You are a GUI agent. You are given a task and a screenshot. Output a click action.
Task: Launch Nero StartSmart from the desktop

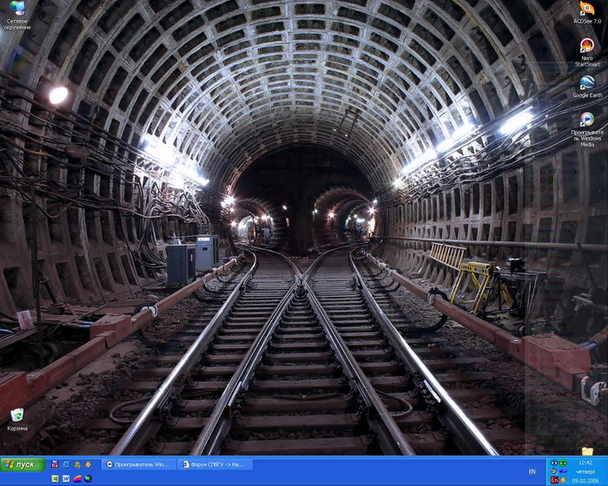(x=587, y=46)
